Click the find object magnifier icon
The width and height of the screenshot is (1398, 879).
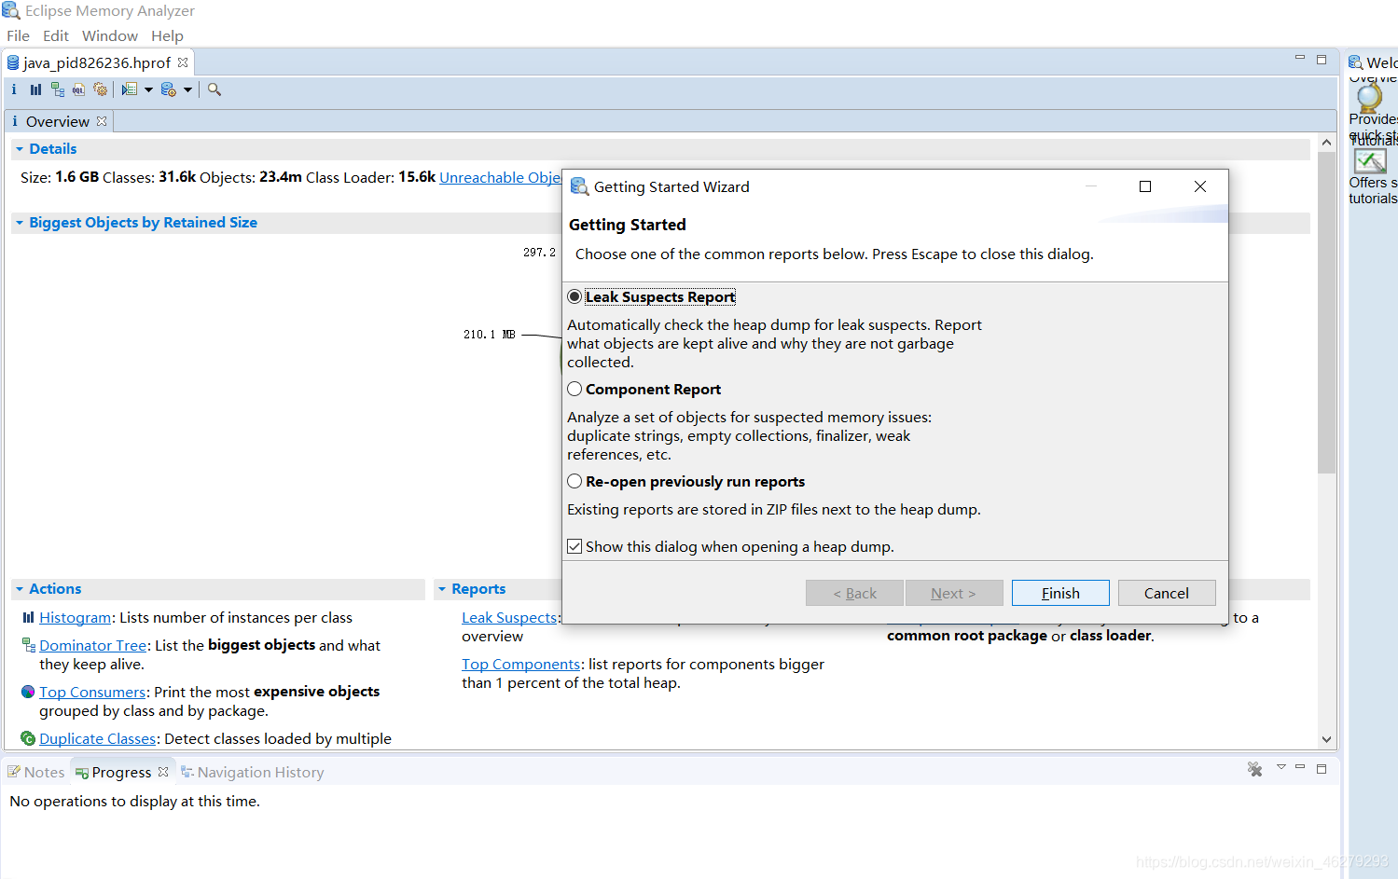point(215,89)
